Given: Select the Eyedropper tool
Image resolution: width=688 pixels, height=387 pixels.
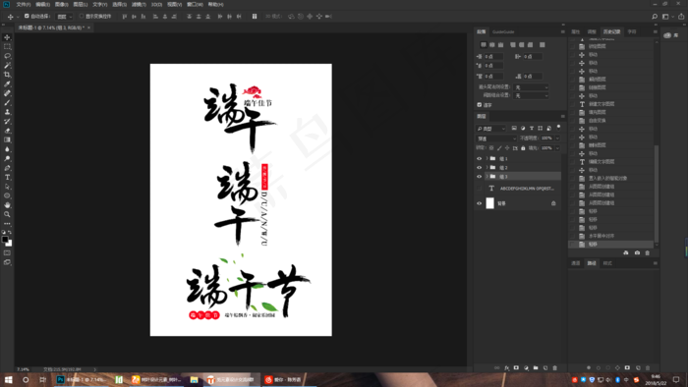Looking at the screenshot, I should tap(7, 83).
